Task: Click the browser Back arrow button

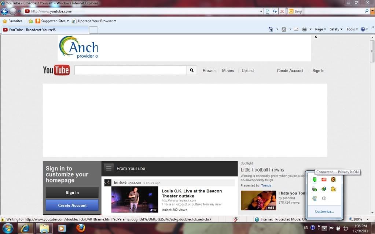Action: (4, 11)
